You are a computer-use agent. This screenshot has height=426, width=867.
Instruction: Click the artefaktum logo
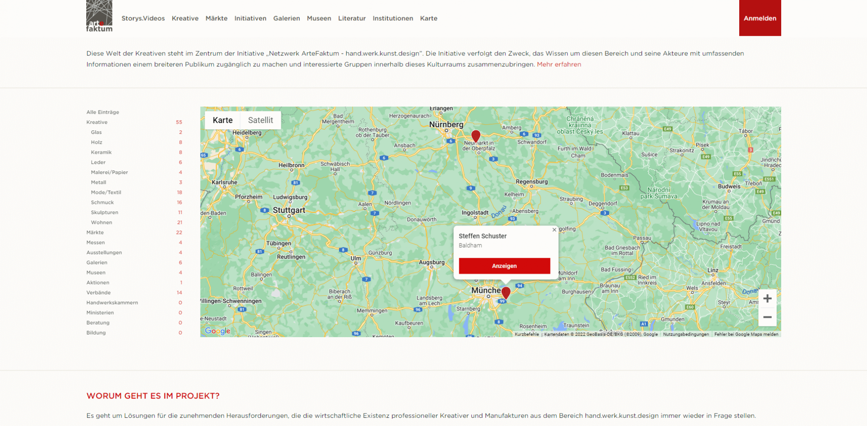tap(99, 16)
